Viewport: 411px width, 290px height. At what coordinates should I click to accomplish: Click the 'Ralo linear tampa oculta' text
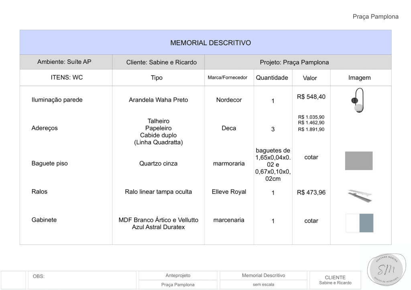coord(158,192)
